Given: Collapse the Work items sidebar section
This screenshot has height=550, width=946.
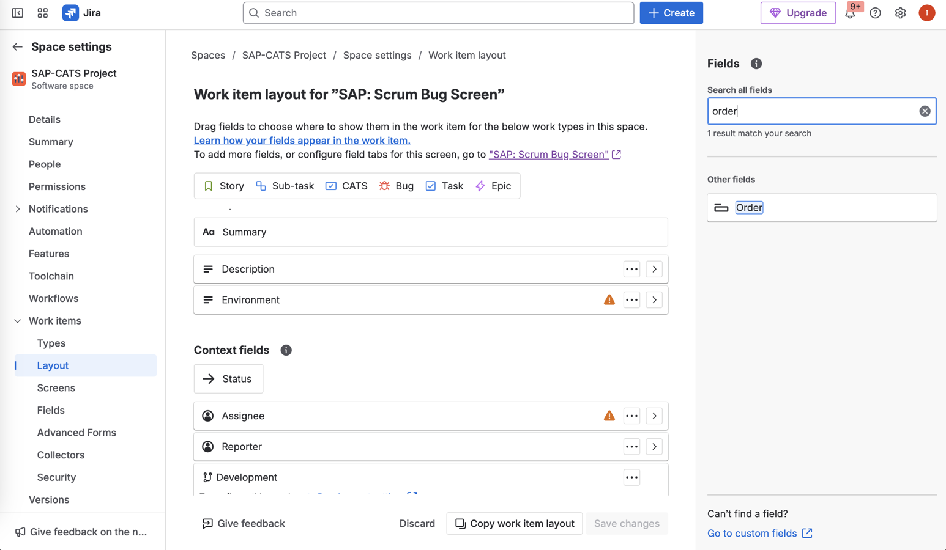Looking at the screenshot, I should pyautogui.click(x=18, y=321).
